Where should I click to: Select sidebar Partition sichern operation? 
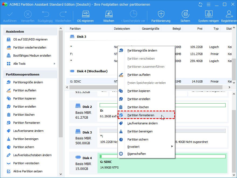coord(24,147)
